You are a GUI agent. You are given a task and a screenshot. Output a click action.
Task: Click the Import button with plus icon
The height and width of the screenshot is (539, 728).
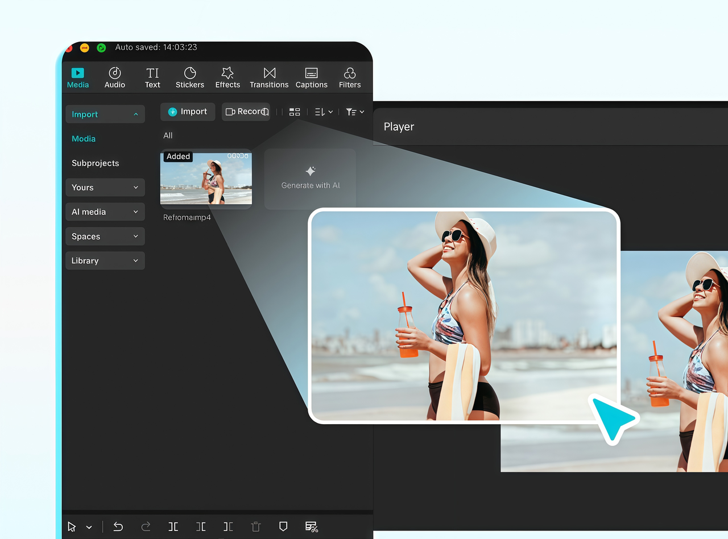[188, 111]
